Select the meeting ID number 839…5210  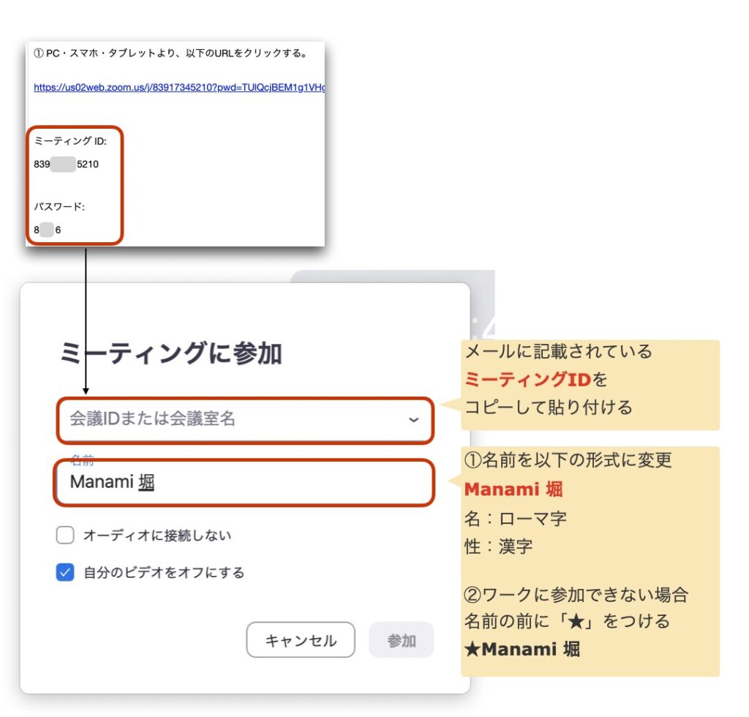[x=66, y=165]
